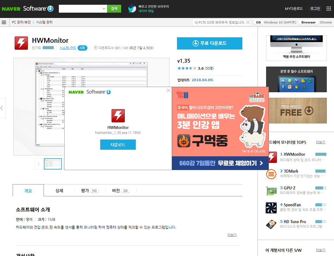Open MY다운로드 link

294,9
